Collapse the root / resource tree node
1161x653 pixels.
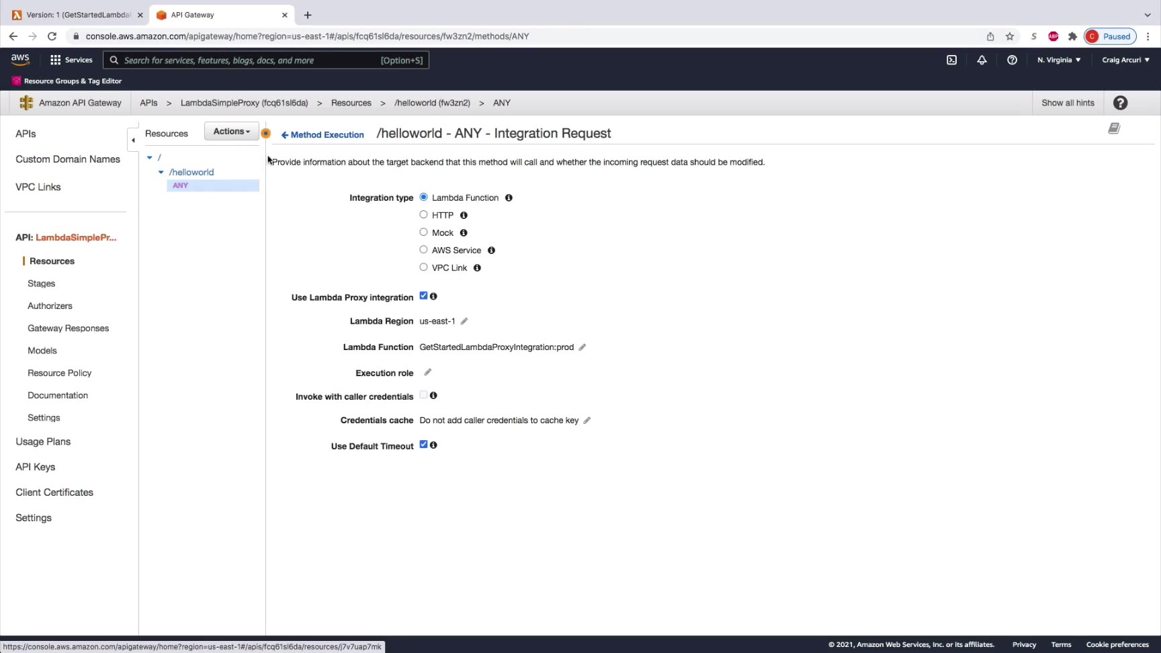tap(150, 157)
